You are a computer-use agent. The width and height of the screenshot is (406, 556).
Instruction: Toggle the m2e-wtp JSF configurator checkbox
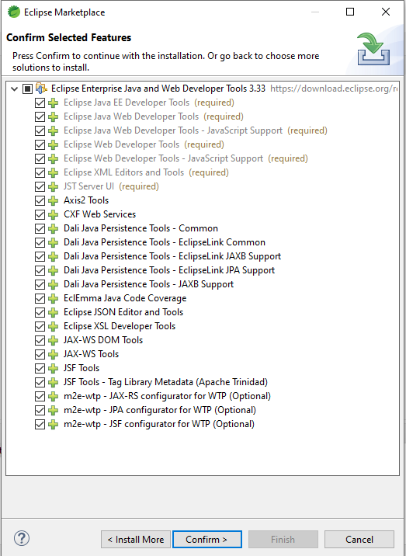coord(40,424)
